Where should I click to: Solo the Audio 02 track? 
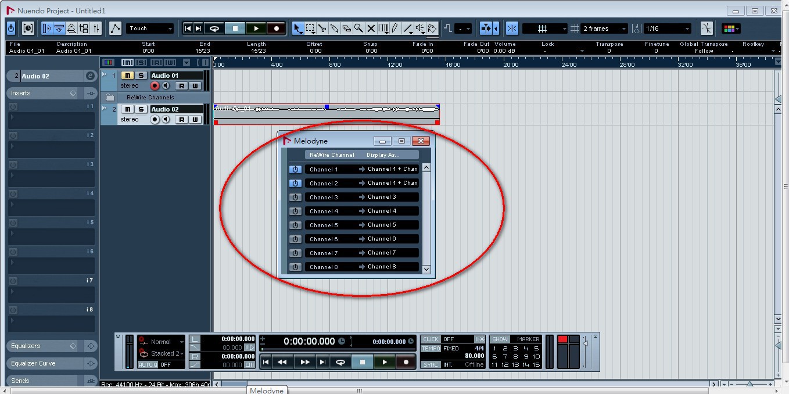pos(141,109)
